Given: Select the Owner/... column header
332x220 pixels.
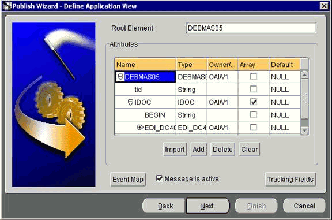Looking at the screenshot, I should tap(222, 65).
